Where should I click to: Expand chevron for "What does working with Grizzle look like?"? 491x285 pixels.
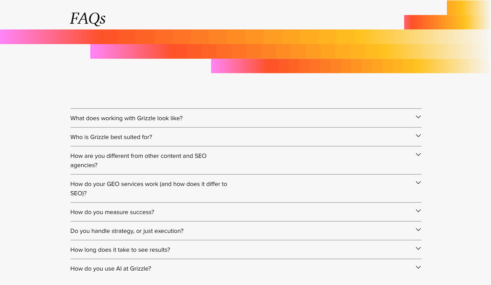pos(418,117)
